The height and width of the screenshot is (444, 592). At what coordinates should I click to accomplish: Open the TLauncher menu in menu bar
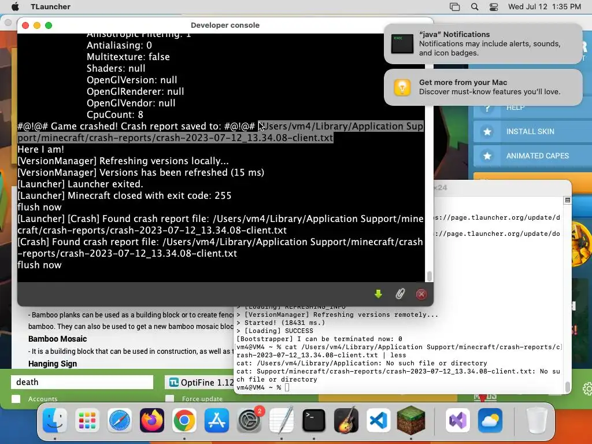[51, 7]
